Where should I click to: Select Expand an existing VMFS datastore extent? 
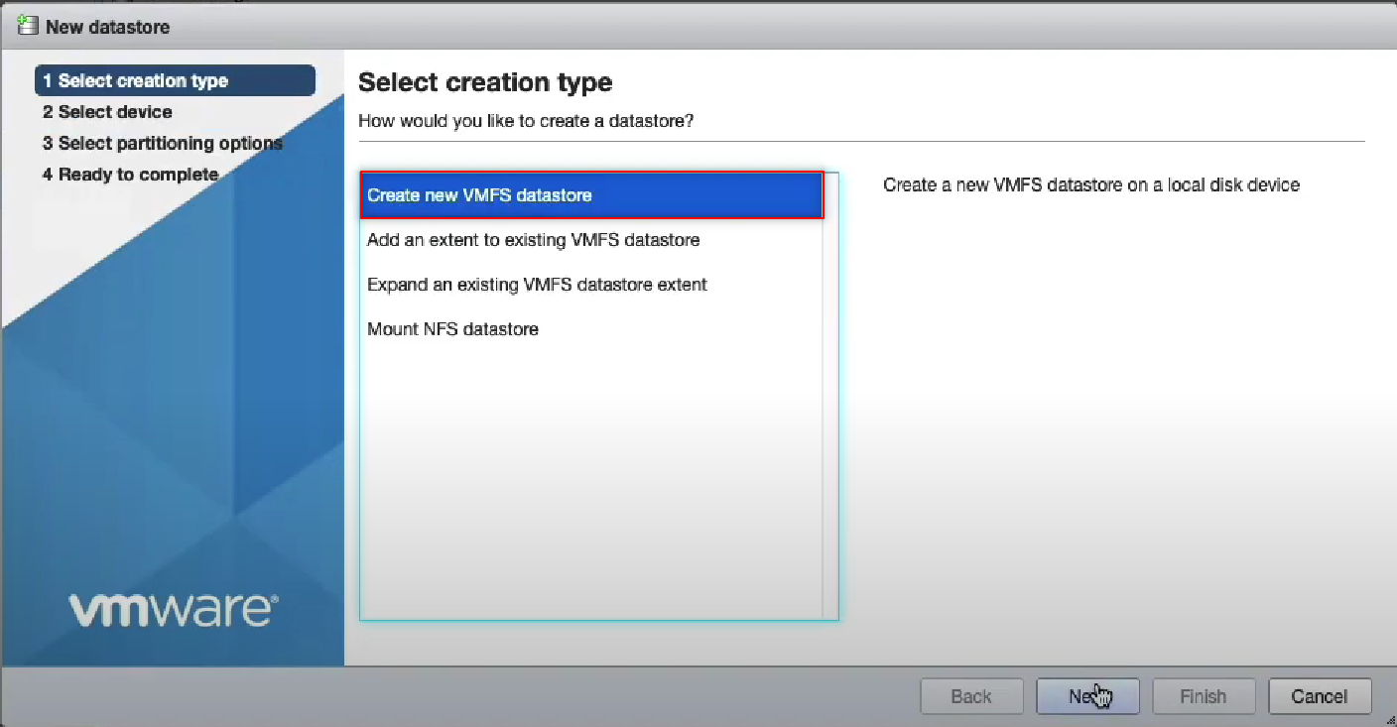click(591, 285)
